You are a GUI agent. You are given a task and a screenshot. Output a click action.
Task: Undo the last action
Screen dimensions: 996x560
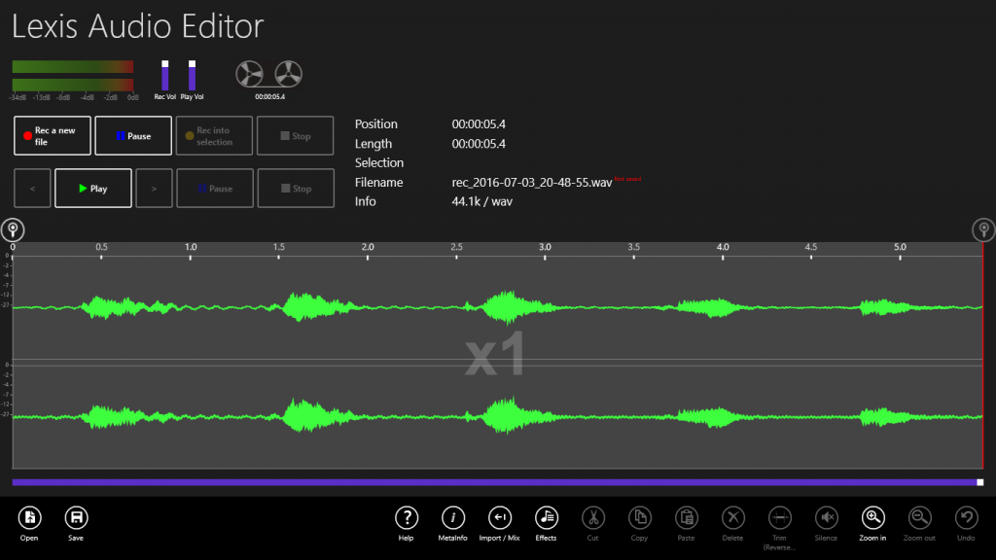(x=965, y=518)
